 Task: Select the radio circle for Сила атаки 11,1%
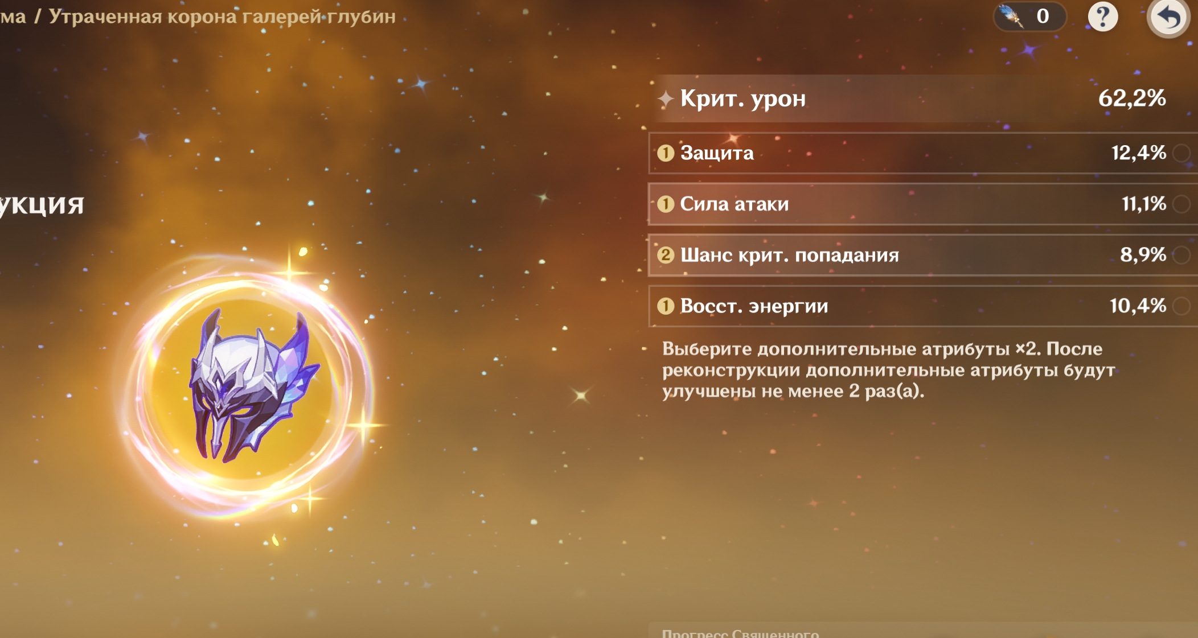click(1182, 204)
